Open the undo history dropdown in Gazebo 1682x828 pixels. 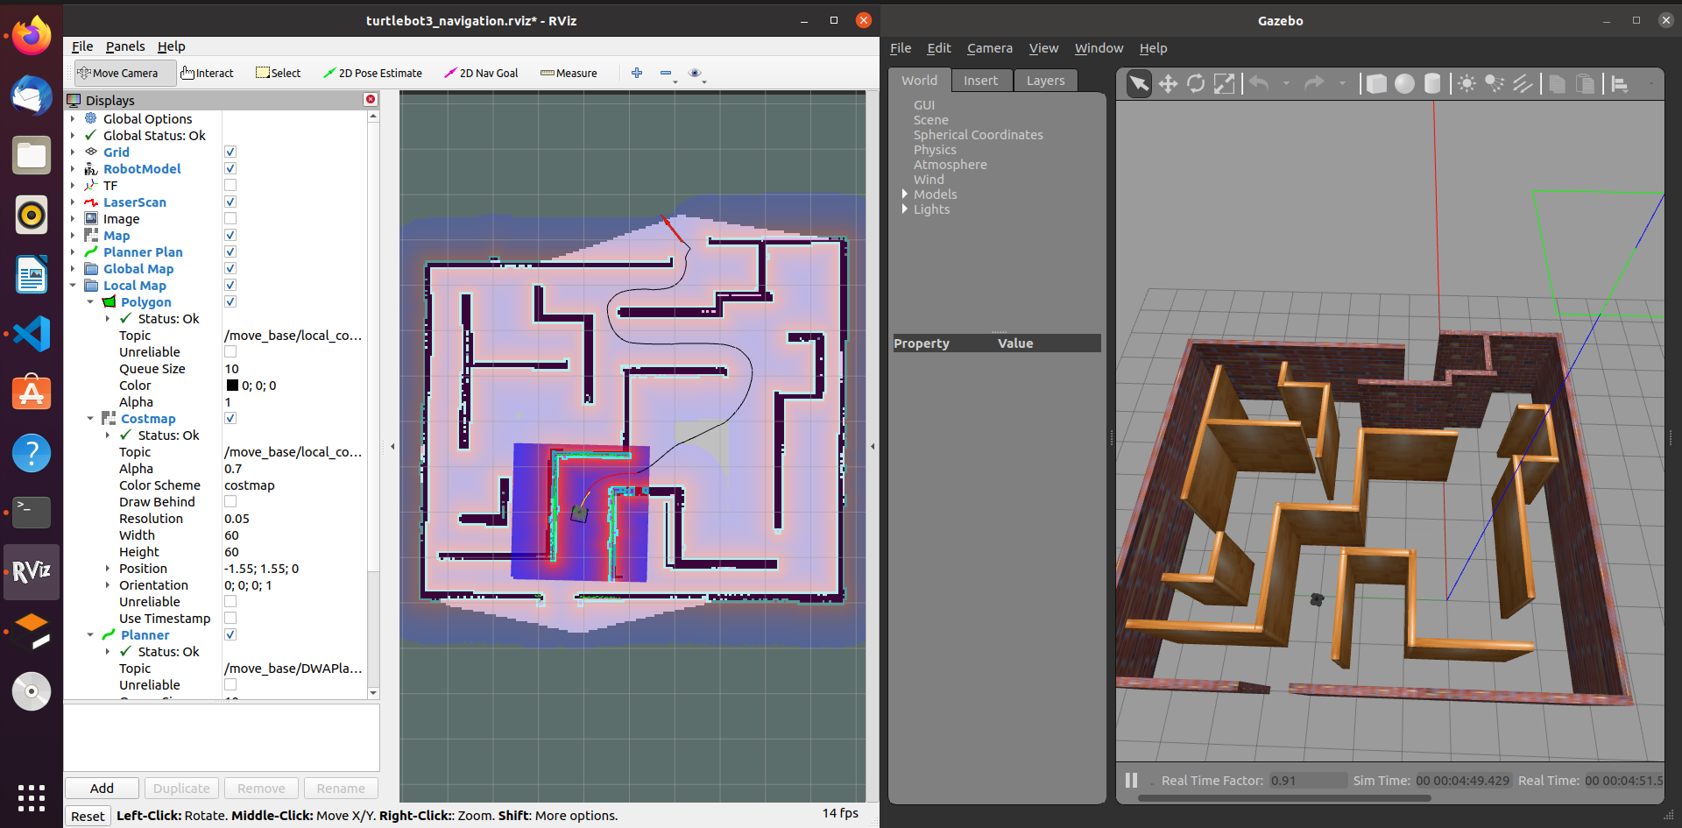(1286, 83)
